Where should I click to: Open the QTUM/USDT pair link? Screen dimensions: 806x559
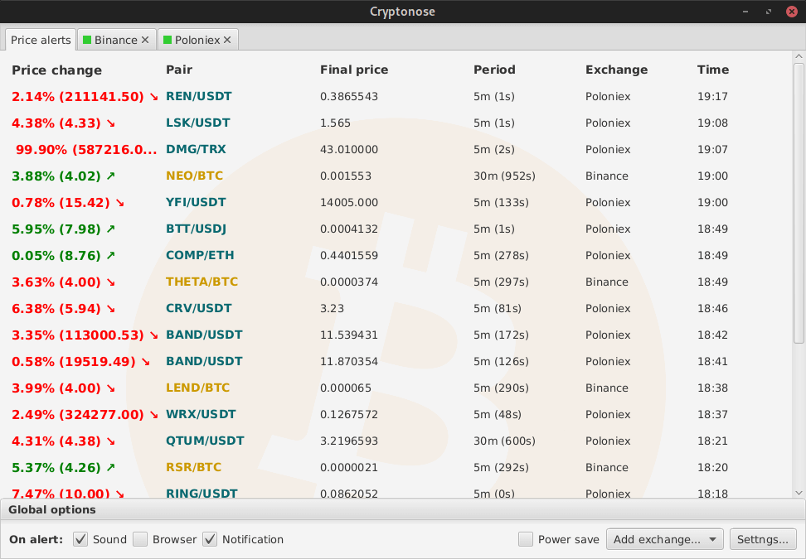tap(205, 441)
